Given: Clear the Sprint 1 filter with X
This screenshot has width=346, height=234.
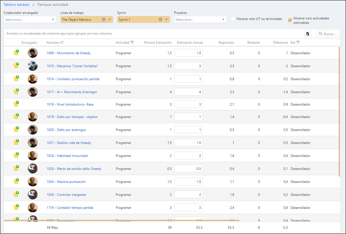Looking at the screenshot, I should tap(160, 19).
